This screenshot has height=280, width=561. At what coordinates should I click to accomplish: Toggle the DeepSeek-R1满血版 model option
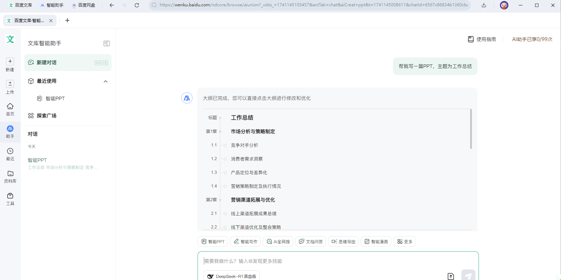(x=232, y=276)
